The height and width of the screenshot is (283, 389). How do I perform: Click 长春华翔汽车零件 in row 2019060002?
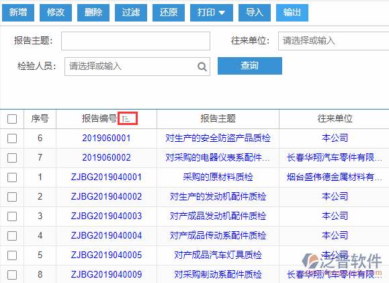(x=335, y=158)
